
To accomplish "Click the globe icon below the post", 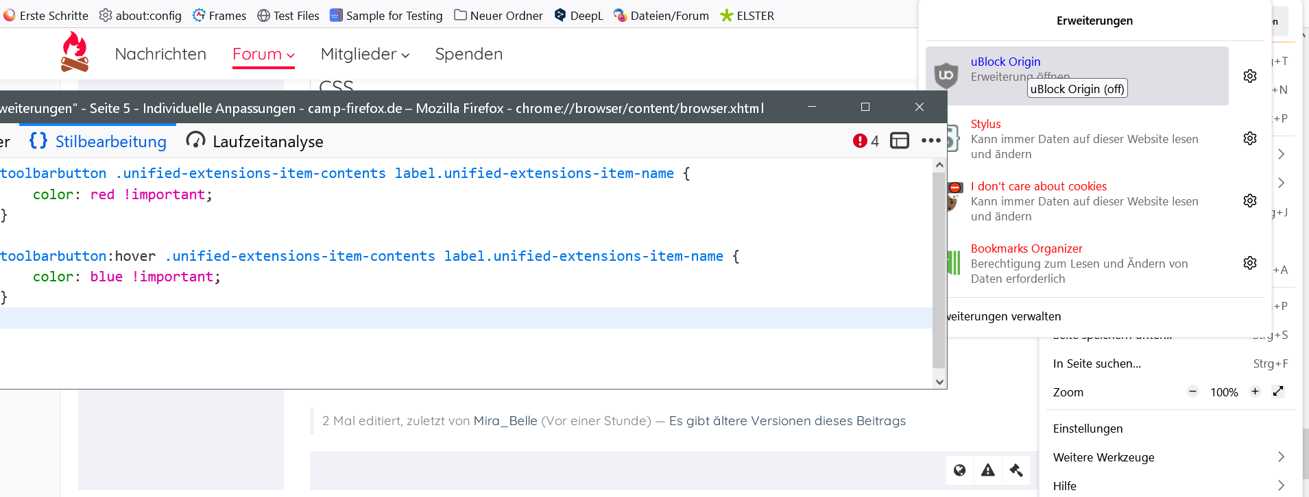I will pyautogui.click(x=959, y=470).
